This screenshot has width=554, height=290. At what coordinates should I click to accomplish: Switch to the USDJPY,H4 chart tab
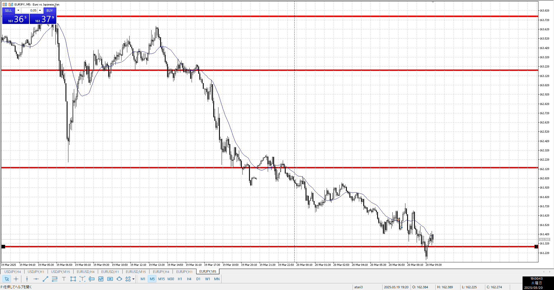point(12,272)
